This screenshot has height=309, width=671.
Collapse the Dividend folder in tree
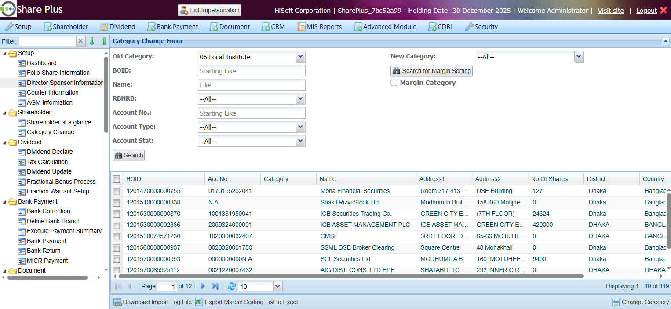click(5, 142)
